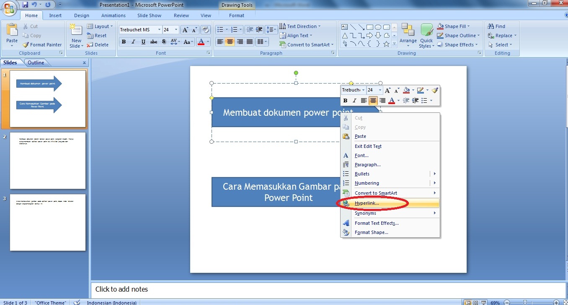Choose Format Shape... in context menu

pos(390,232)
